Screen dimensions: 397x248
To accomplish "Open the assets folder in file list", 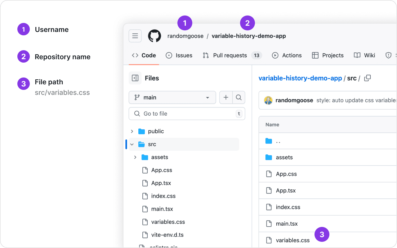I will pos(284,157).
